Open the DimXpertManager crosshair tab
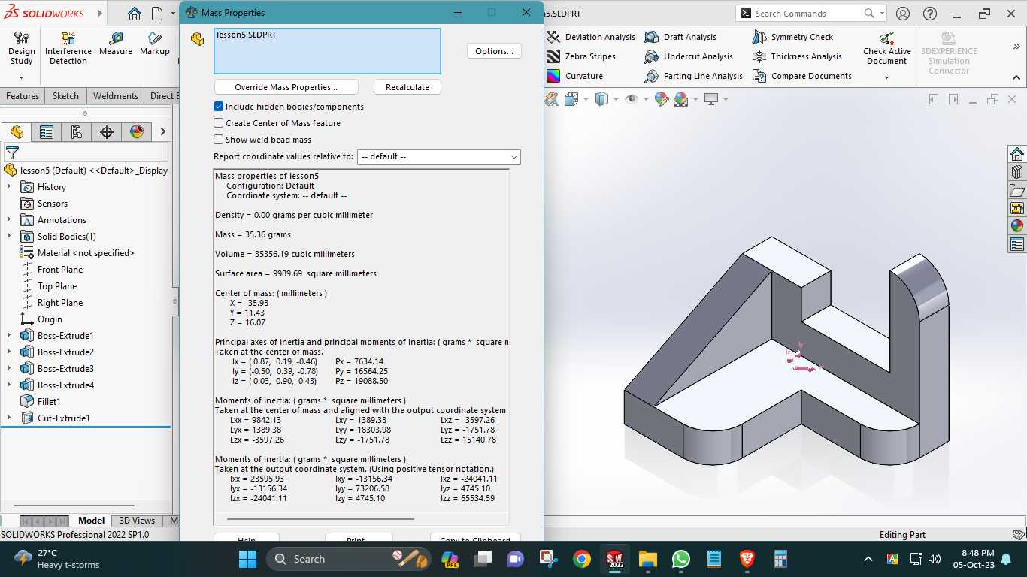The height and width of the screenshot is (577, 1027). pos(107,132)
